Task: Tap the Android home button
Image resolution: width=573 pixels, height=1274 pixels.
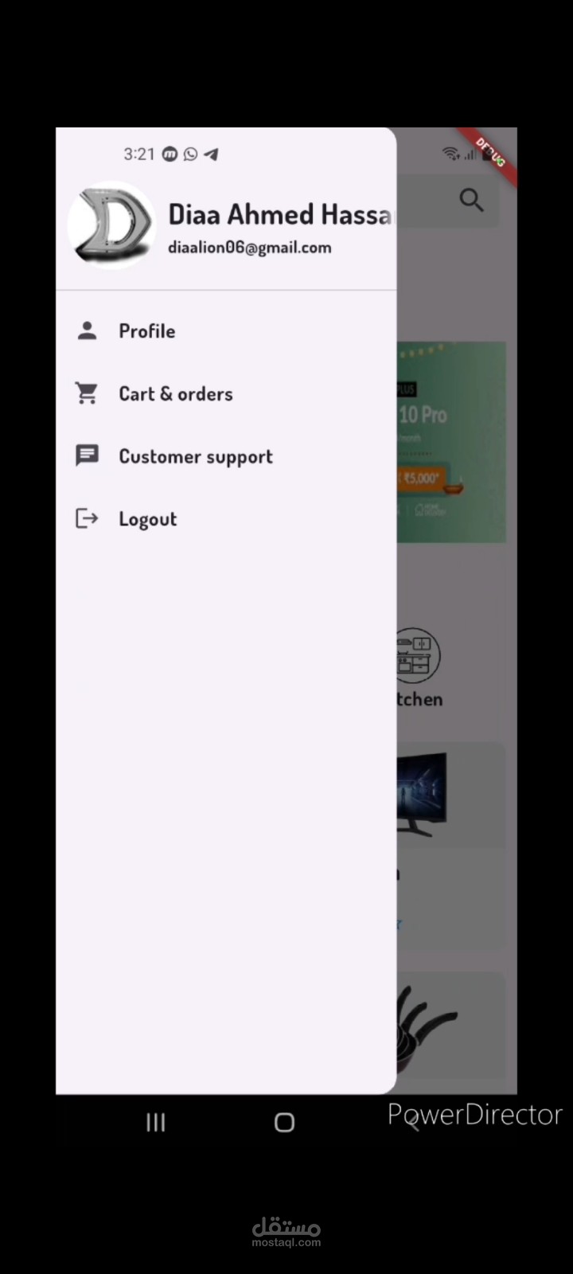Action: coord(284,1123)
